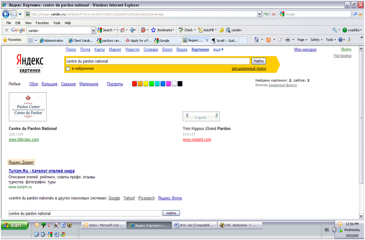Click the Home icon in command bar
This screenshot has width=365, height=240.
tap(257, 40)
